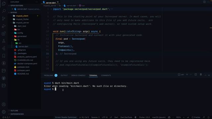Collapse the mypod_server folder
212x119 pixels.
(x=23, y=23)
